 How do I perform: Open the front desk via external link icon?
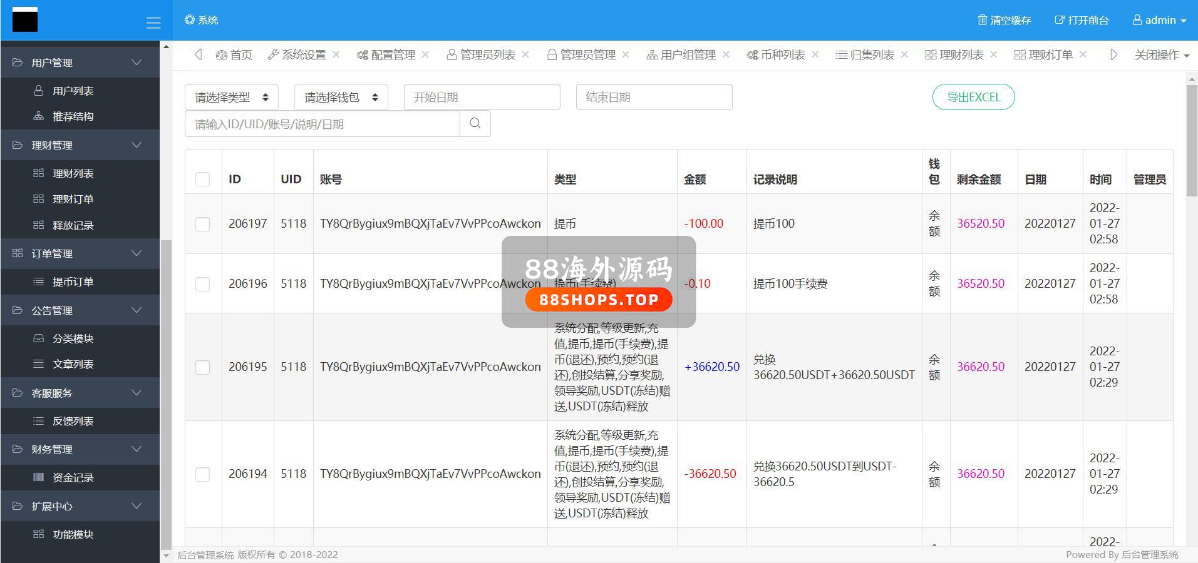click(x=1060, y=20)
